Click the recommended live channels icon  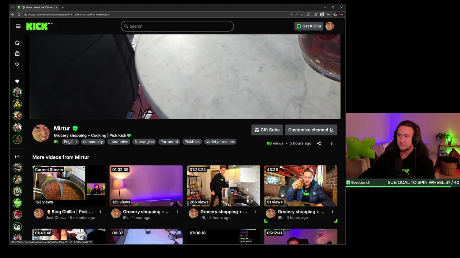[x=17, y=157]
